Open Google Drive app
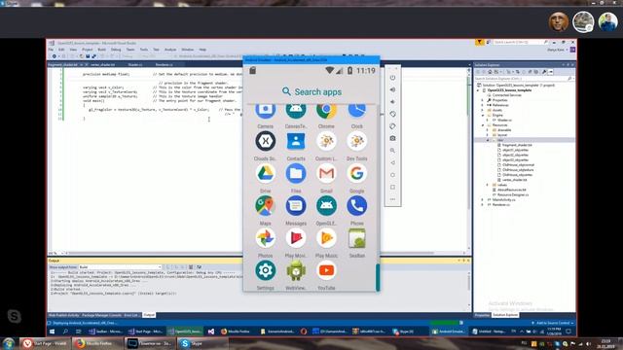Screen dimensions: 623x350 [266, 173]
